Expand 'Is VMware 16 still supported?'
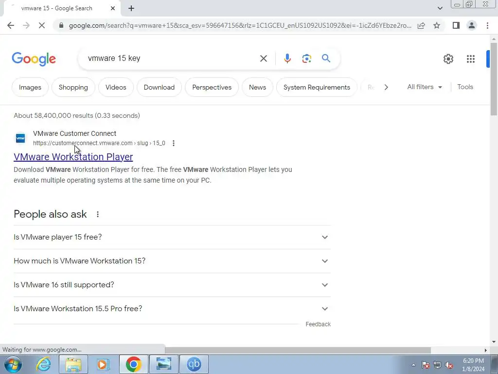This screenshot has width=498, height=374. pos(172,285)
